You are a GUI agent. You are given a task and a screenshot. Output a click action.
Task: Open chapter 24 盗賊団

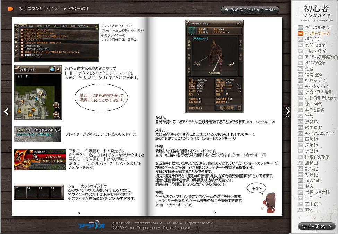[x=308, y=163]
